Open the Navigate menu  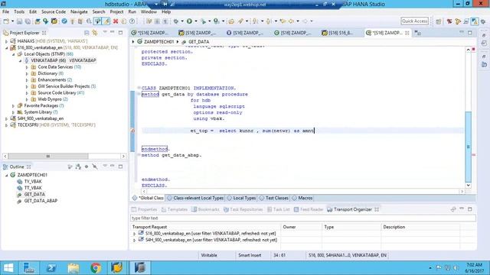pyautogui.click(x=79, y=11)
